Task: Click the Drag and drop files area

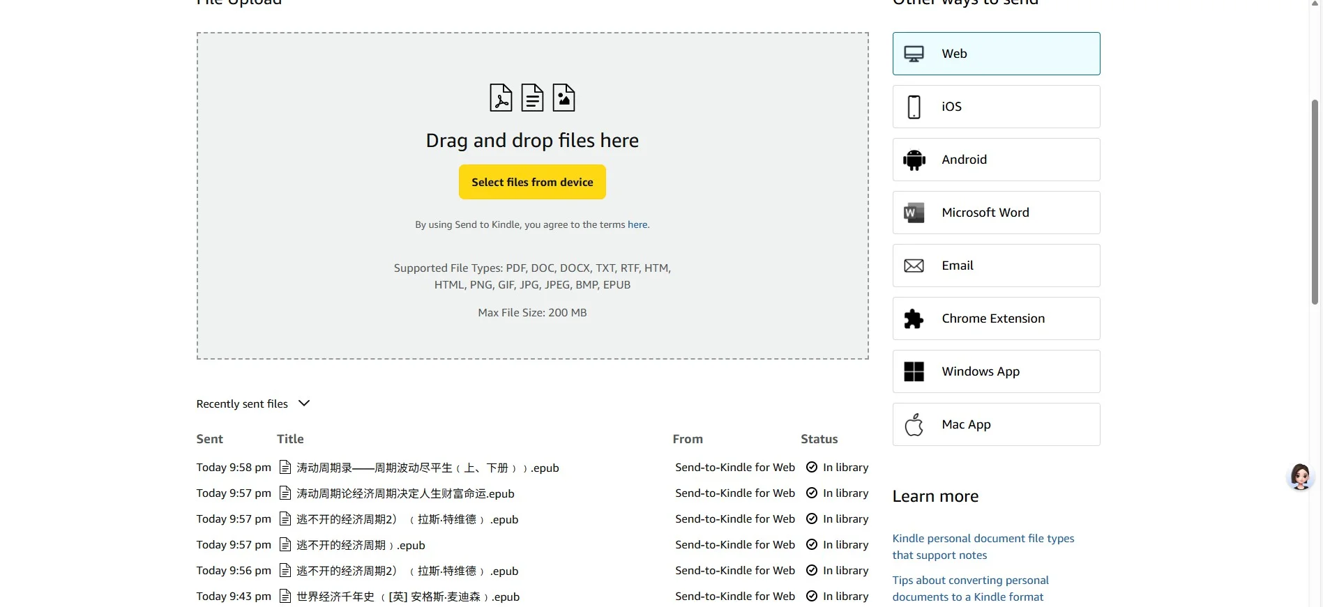Action: [532, 196]
